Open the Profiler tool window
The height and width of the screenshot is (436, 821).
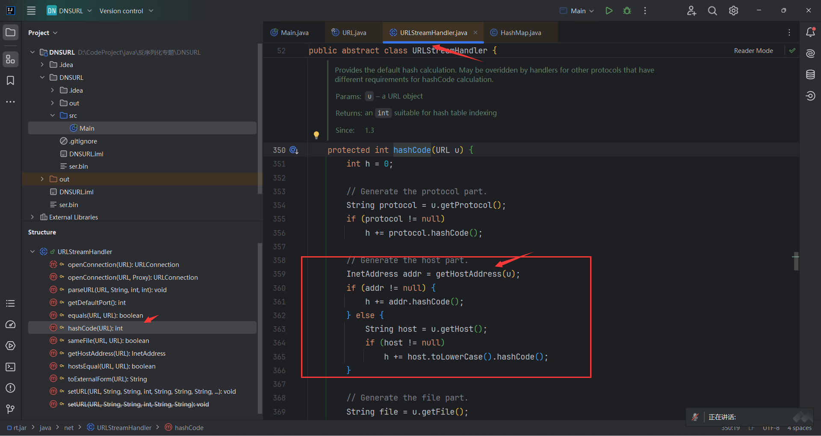[x=11, y=325]
